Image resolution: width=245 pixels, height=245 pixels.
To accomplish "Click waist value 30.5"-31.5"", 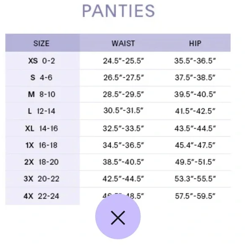I will [x=123, y=111].
